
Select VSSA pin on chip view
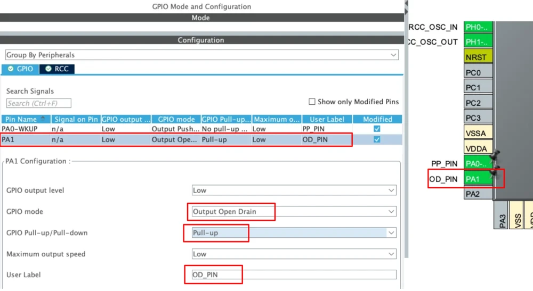point(478,133)
